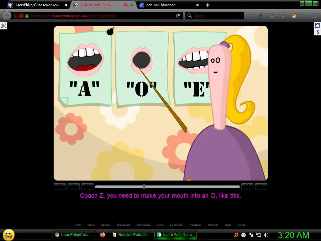Select A Jorb Well Done taskbar item
This screenshot has width=321, height=241.
[176, 235]
